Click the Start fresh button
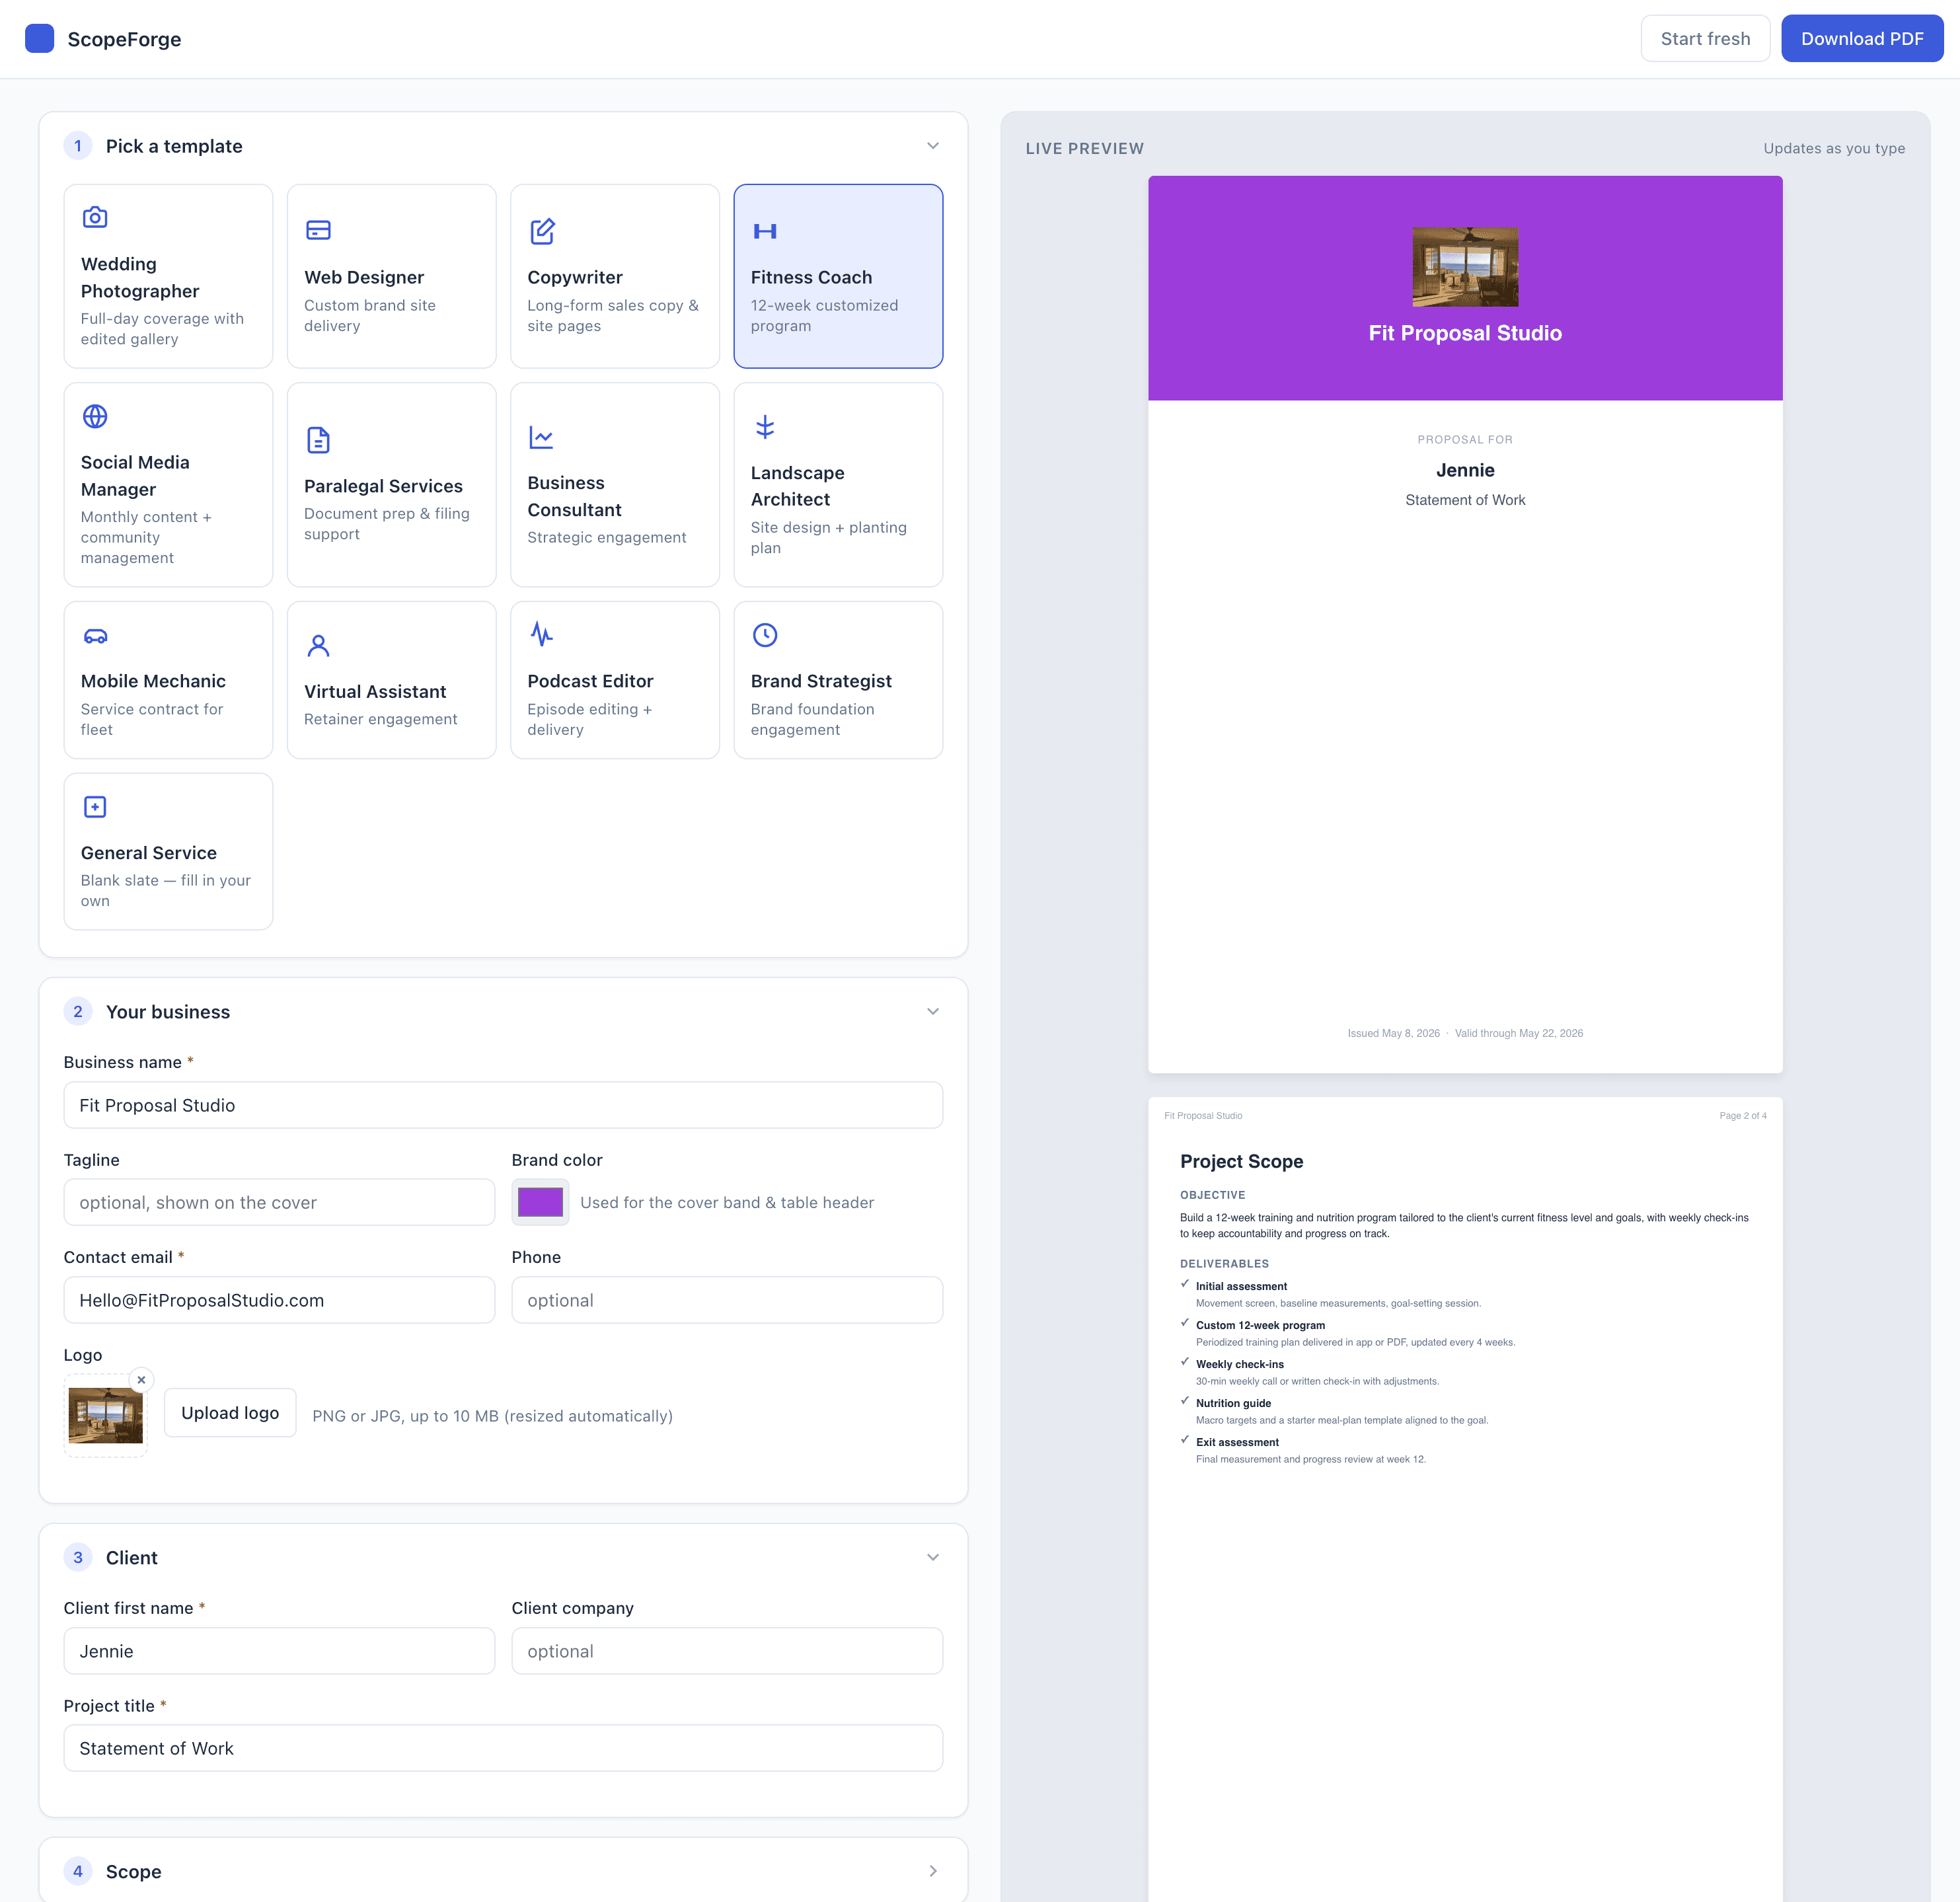Viewport: 1960px width, 1902px height. [1705, 39]
